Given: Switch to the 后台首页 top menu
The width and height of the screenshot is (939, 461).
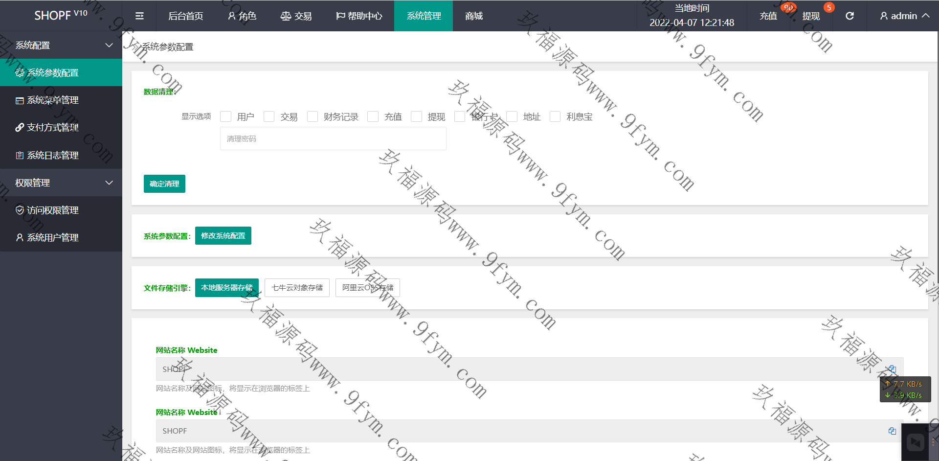Looking at the screenshot, I should (x=186, y=16).
